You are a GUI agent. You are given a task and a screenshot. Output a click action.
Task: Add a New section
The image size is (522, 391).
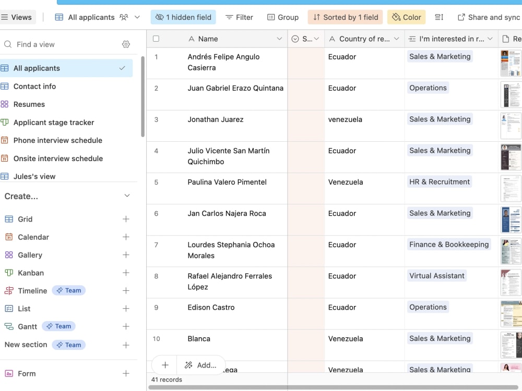click(126, 345)
